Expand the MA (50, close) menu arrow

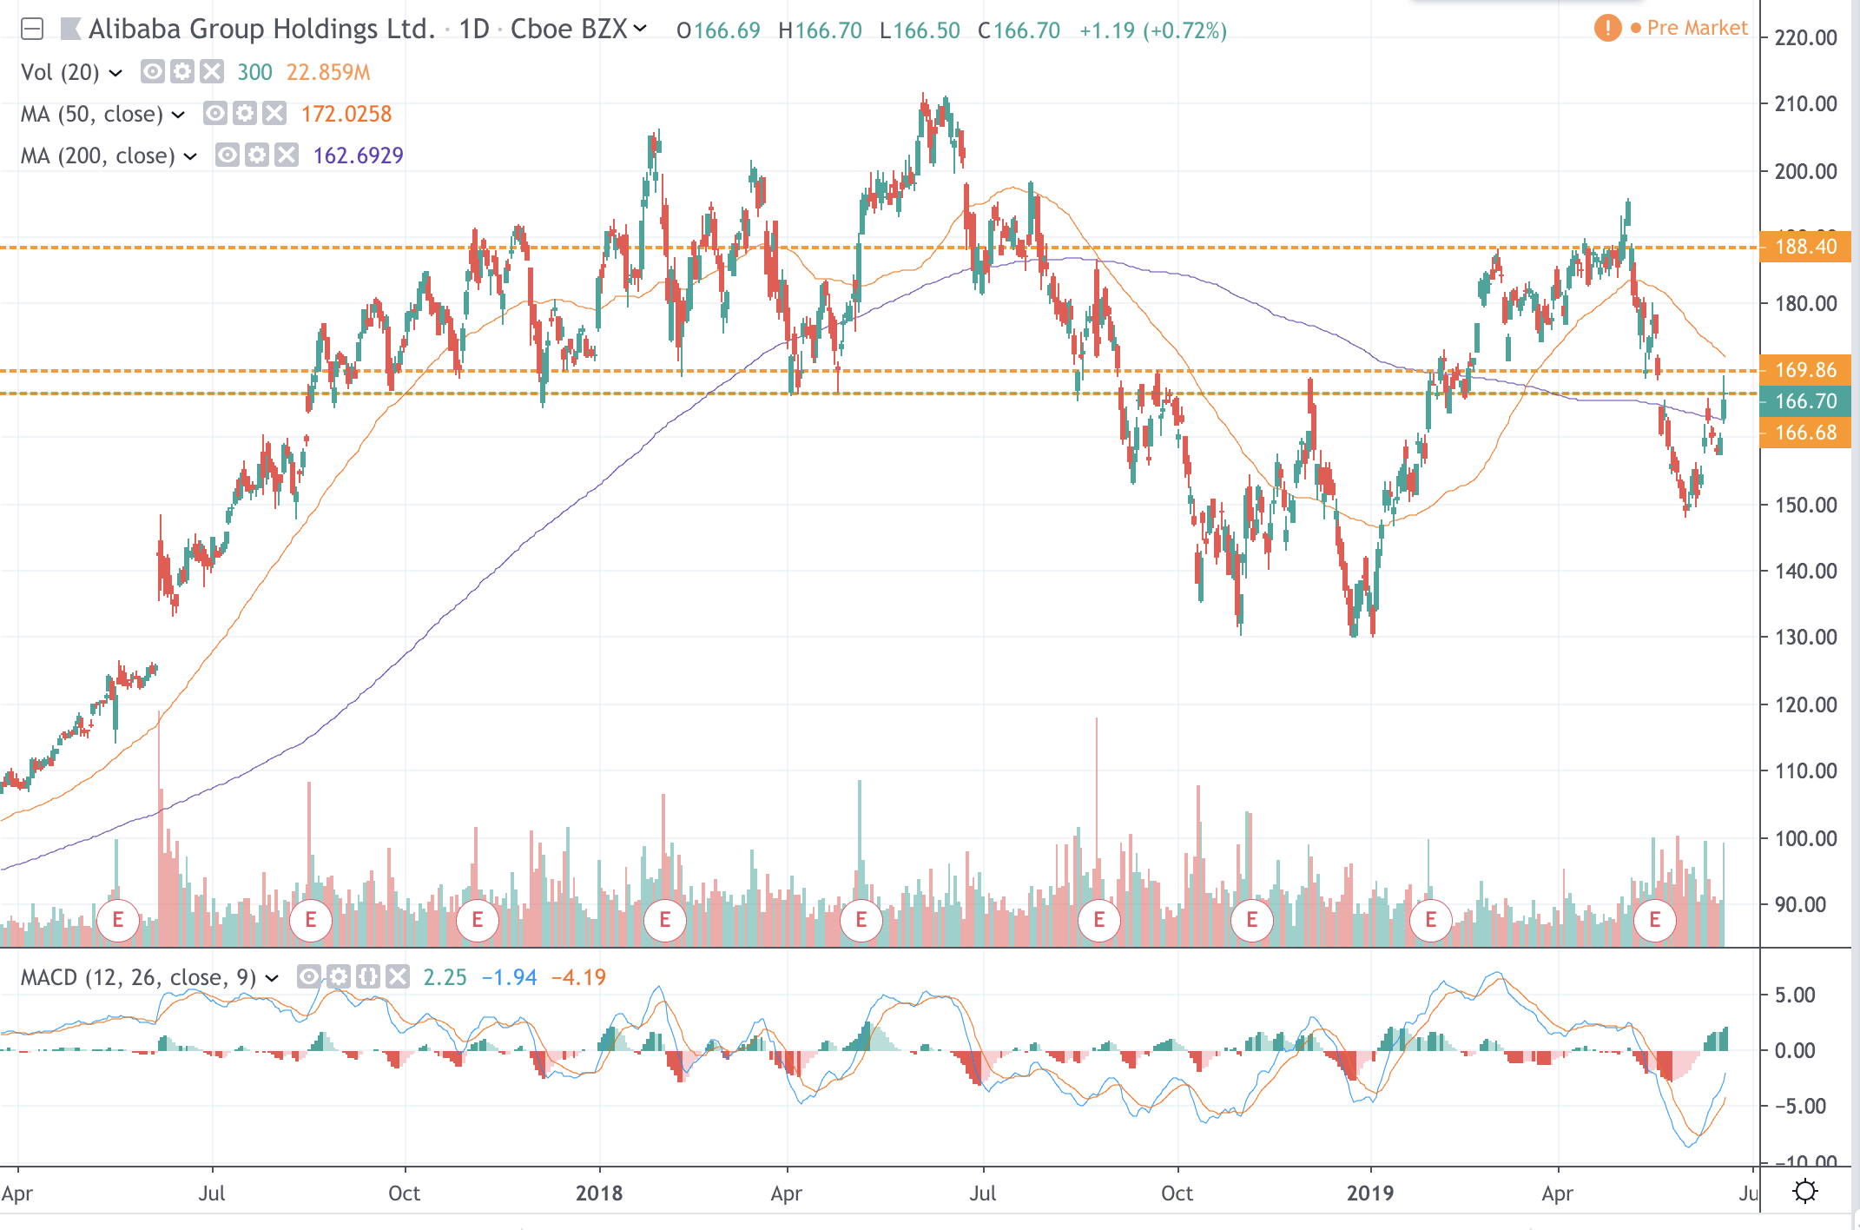(x=178, y=115)
